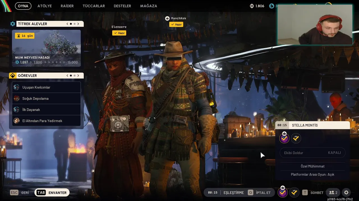Screen dimensions: 359x201
Task: Click the Stella Montis map header
Action: (312, 125)
